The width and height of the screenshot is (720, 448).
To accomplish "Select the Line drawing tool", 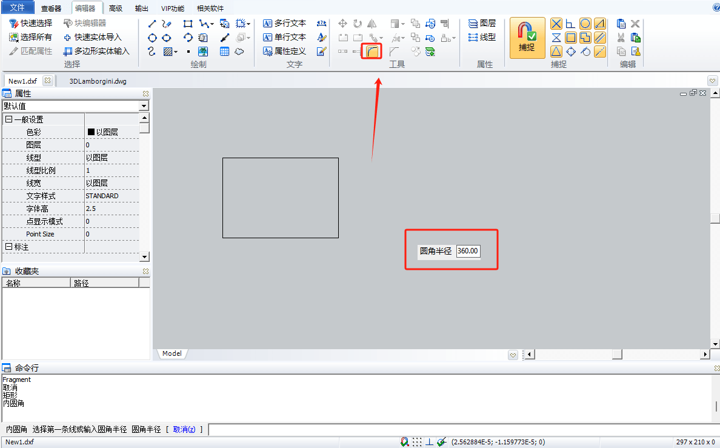I will (x=152, y=24).
